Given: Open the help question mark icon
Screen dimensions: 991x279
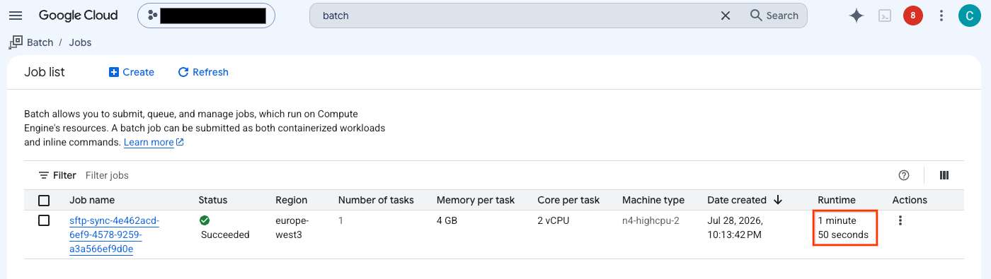Looking at the screenshot, I should click(903, 175).
